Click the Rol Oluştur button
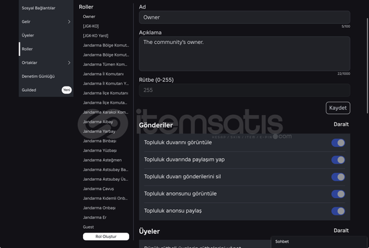Screen dimensions: 369x248 click(x=106, y=237)
